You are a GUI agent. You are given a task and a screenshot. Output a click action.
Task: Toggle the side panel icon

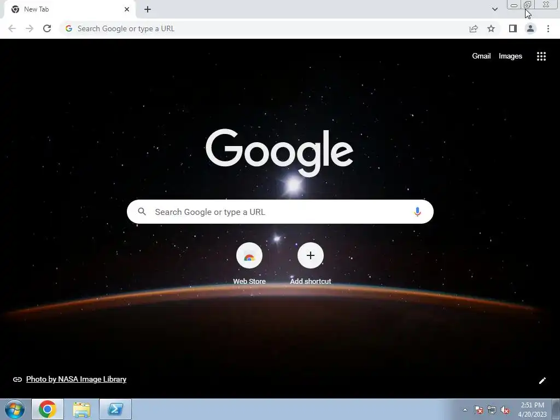[513, 28]
